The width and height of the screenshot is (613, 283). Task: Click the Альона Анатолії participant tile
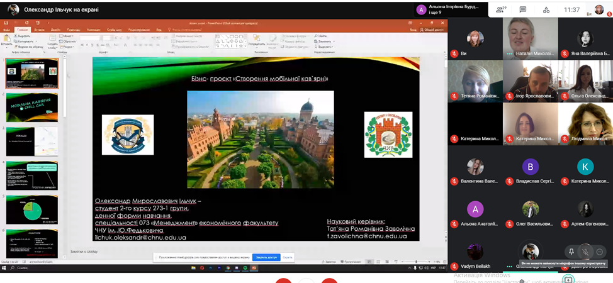[475, 209]
